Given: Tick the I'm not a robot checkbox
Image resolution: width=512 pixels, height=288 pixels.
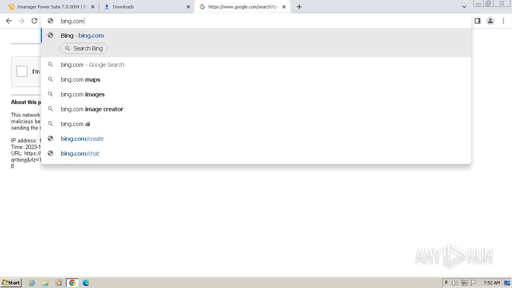Looking at the screenshot, I should click(x=22, y=71).
